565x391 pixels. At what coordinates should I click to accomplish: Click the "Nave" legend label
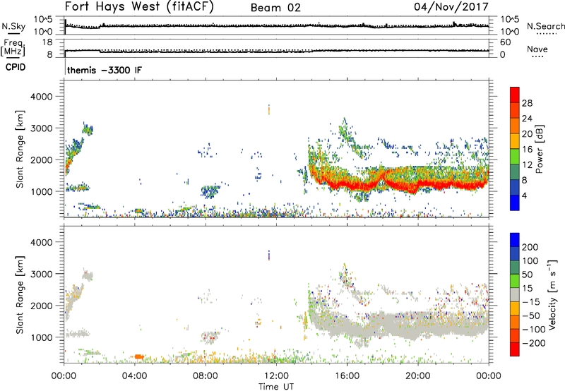click(x=537, y=49)
